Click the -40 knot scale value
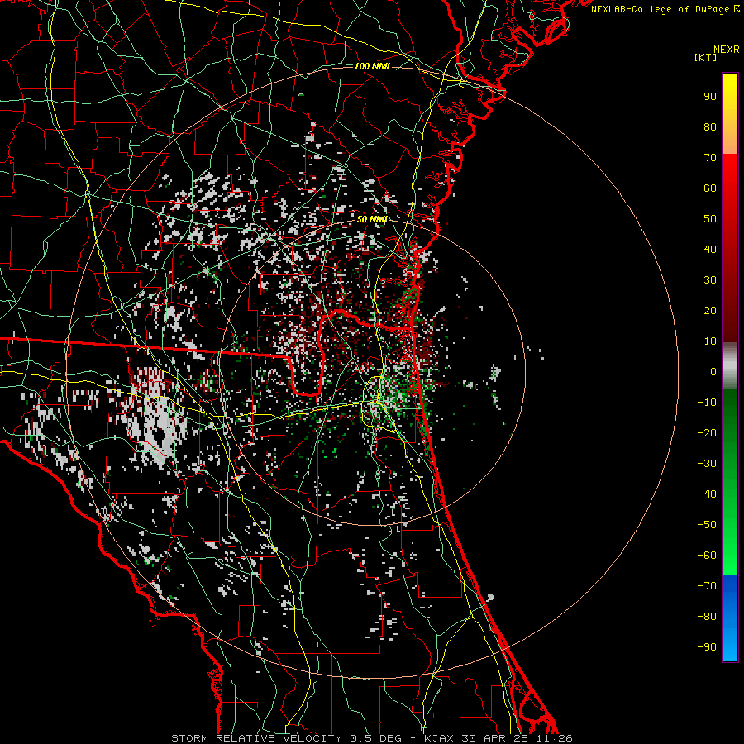The image size is (744, 744). [x=707, y=494]
